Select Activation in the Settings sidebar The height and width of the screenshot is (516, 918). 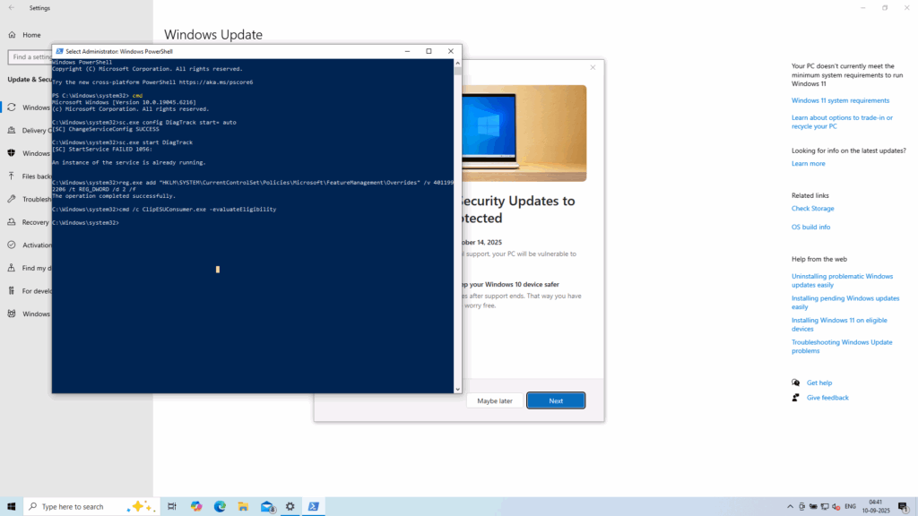click(x=34, y=245)
